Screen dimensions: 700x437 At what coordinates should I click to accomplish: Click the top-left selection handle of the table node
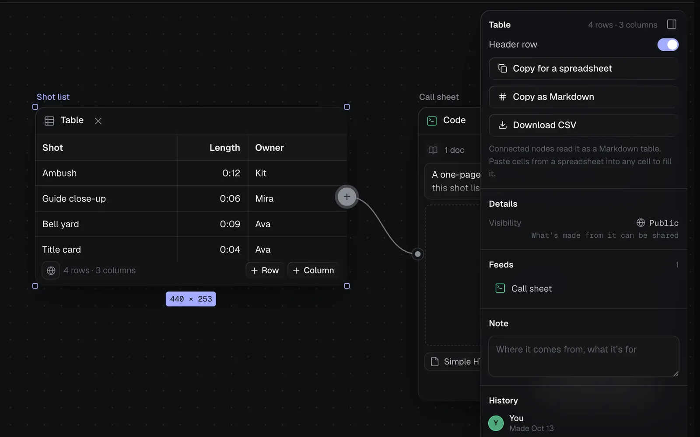pyautogui.click(x=35, y=107)
